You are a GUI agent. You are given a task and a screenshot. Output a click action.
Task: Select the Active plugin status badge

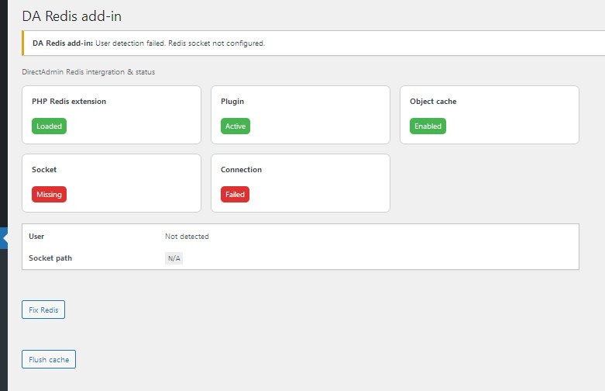(235, 126)
